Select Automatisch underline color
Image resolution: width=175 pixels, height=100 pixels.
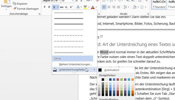pos(116,70)
